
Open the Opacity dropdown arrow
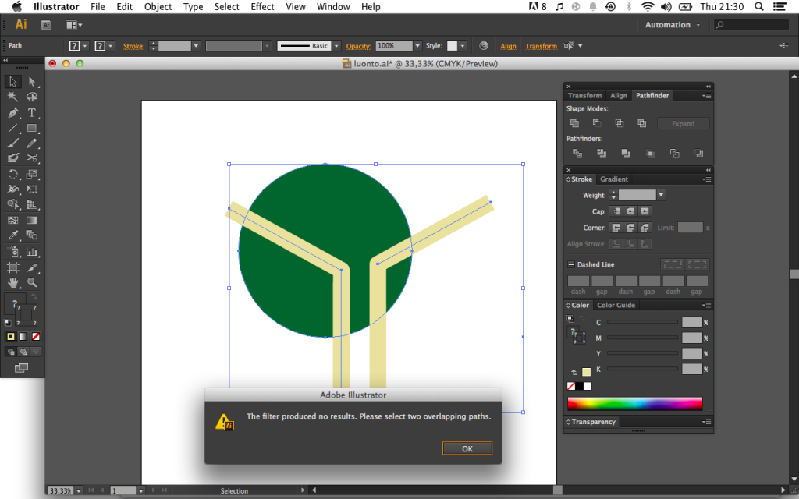(417, 46)
